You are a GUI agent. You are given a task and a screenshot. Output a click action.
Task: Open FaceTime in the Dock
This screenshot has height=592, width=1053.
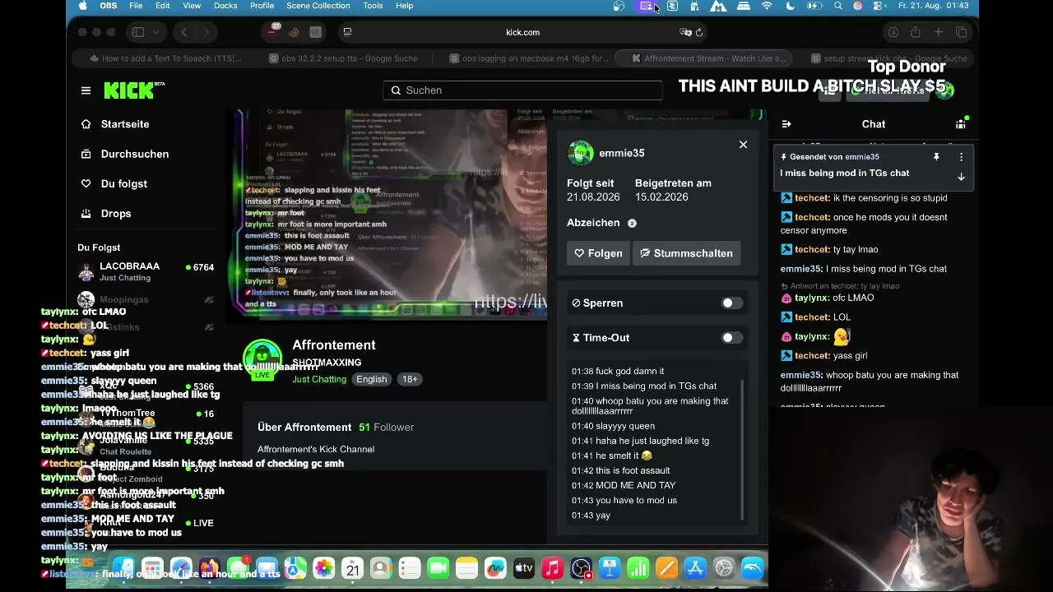(438, 568)
